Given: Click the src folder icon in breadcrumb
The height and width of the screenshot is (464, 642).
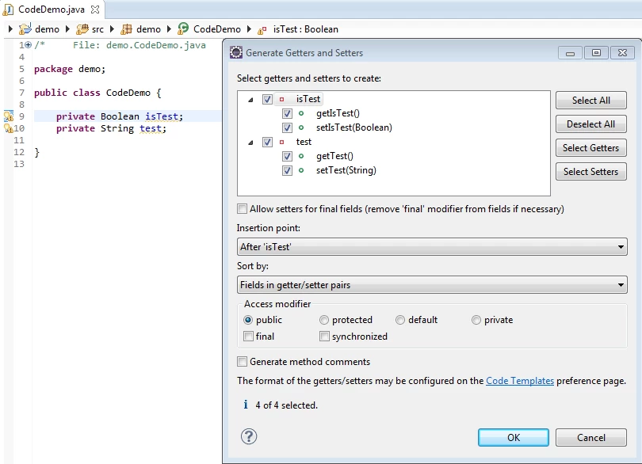Looking at the screenshot, I should coord(82,29).
